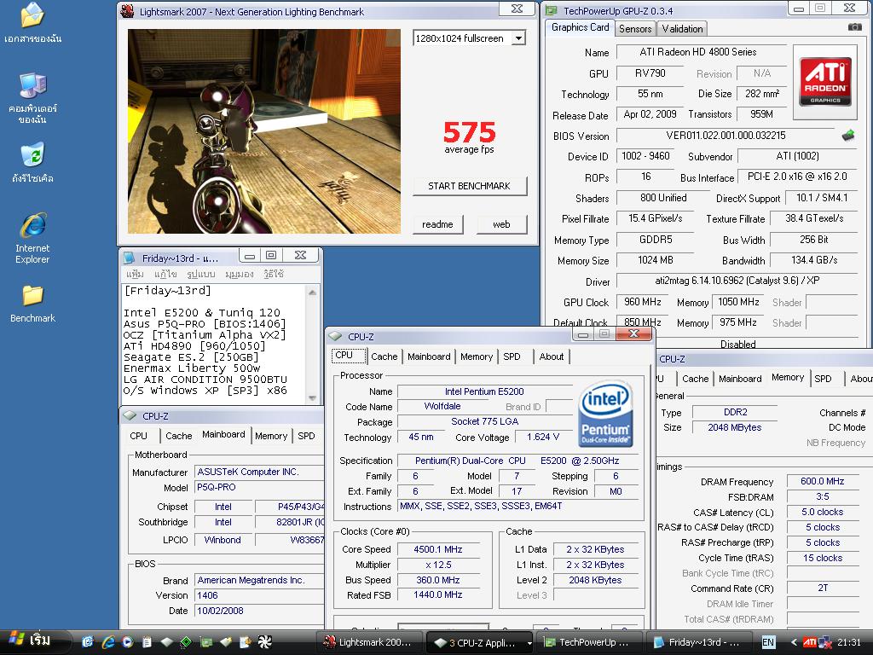The image size is (873, 655).
Task: Open the Cache tab in the front CPU-Z window
Action: 384,356
